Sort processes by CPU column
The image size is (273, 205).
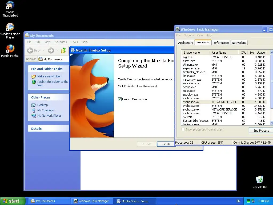click(243, 53)
